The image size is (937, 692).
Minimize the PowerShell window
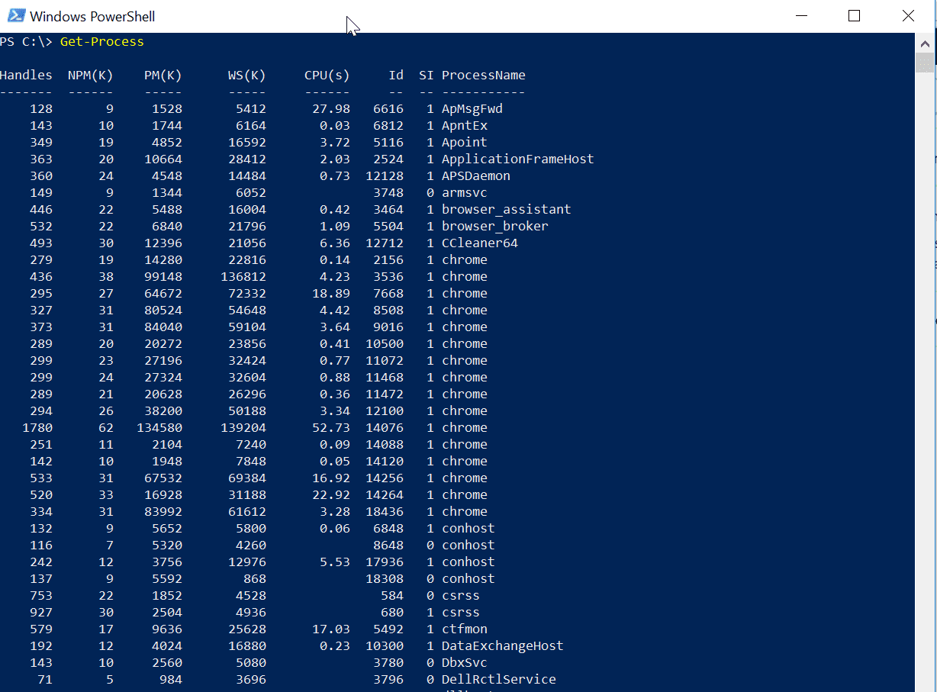tap(800, 15)
